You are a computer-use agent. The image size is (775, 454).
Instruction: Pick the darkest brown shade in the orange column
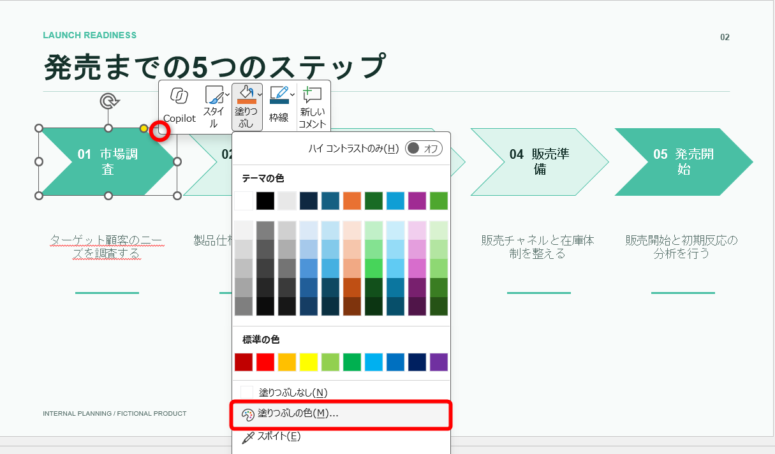[x=352, y=306]
